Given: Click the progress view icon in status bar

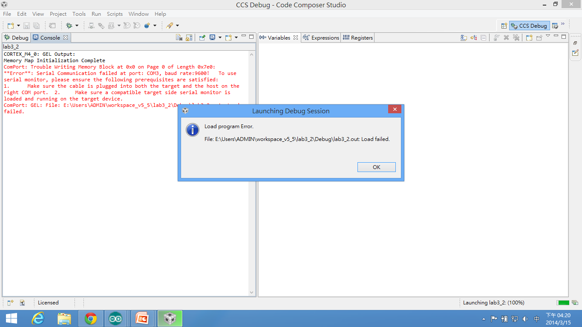Looking at the screenshot, I should tap(576, 303).
